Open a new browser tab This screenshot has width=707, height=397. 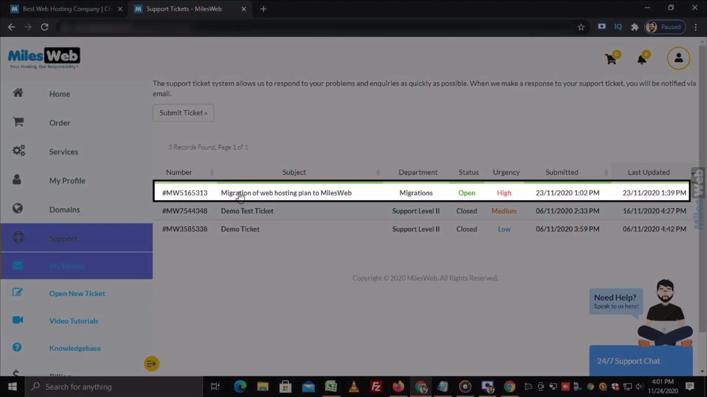tap(263, 9)
